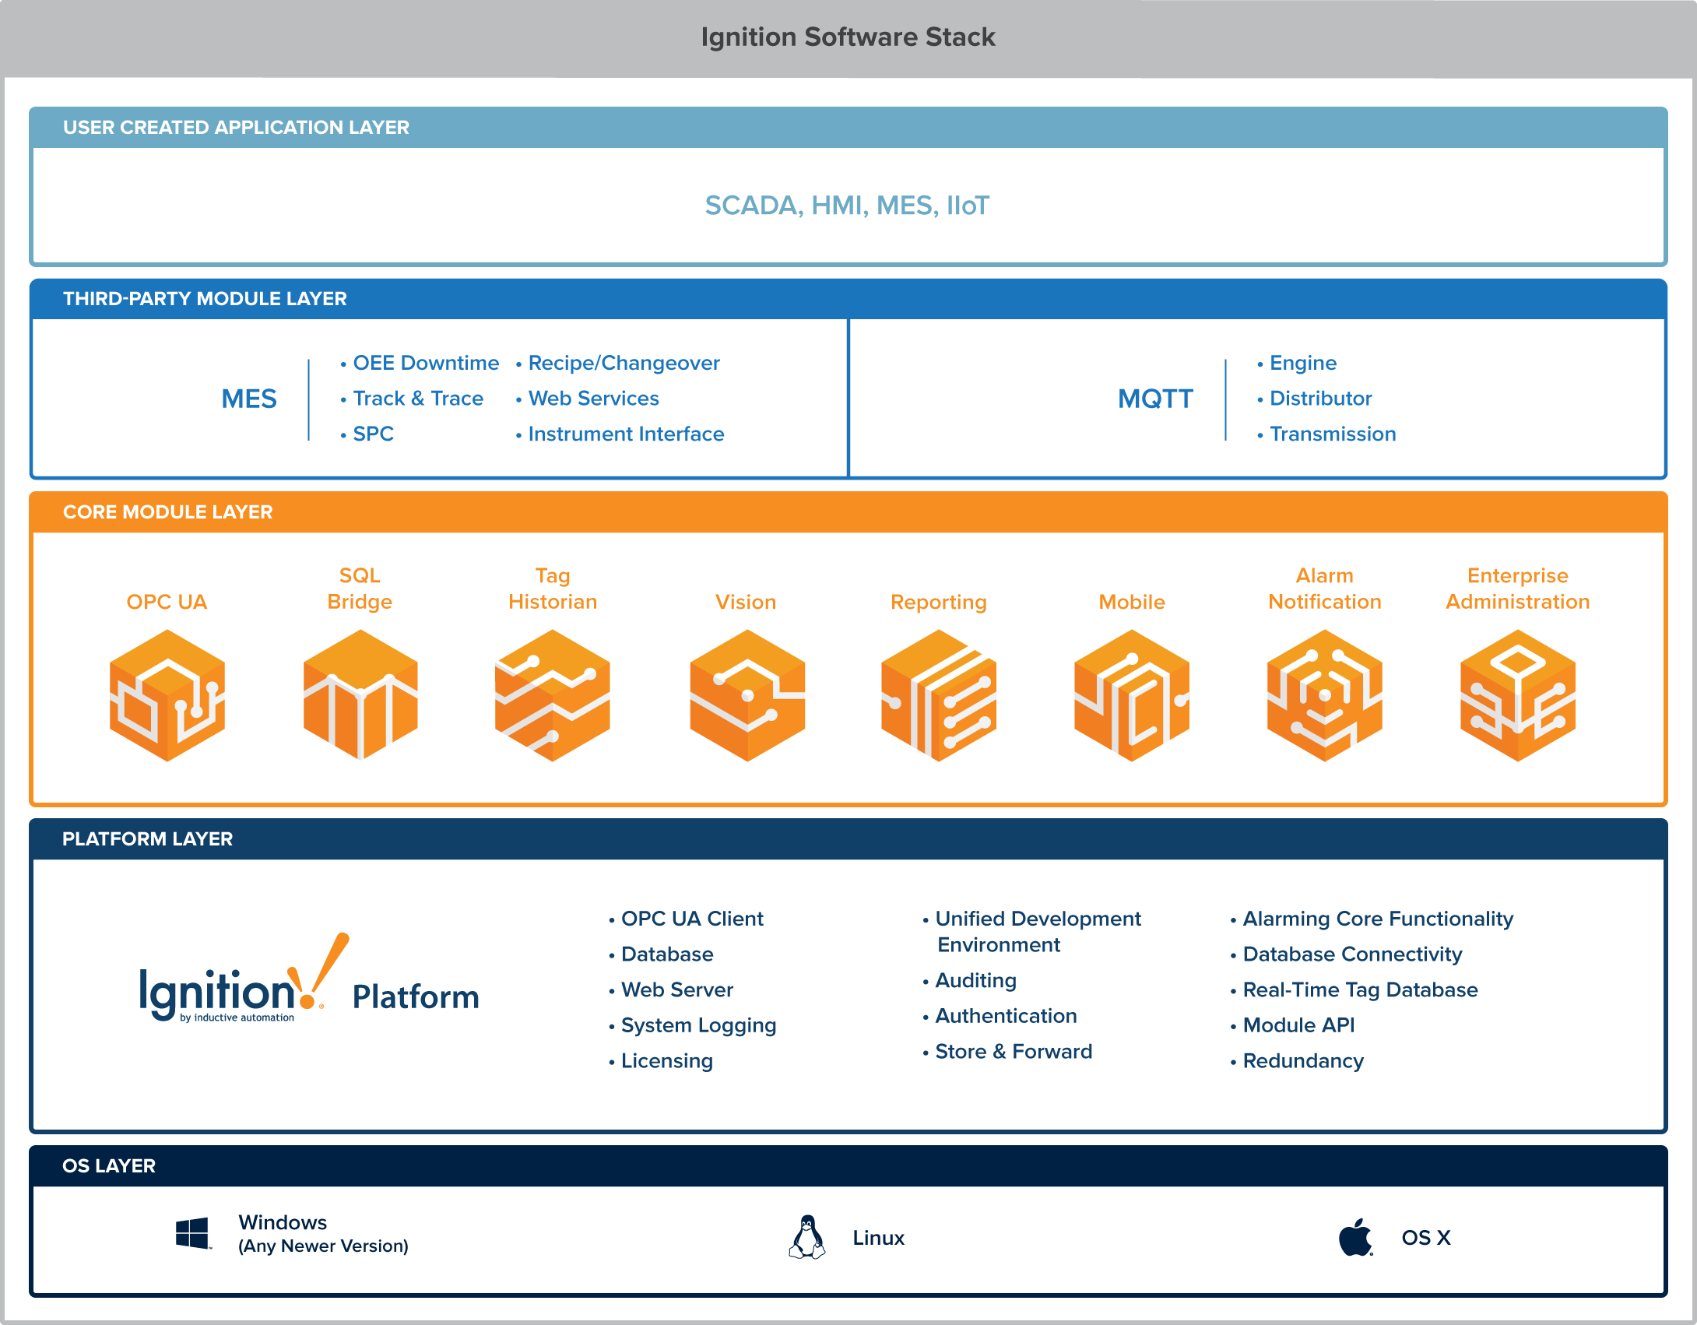The image size is (1697, 1325).
Task: Select "Alarming Core Functionality" feature
Action: point(1378,919)
